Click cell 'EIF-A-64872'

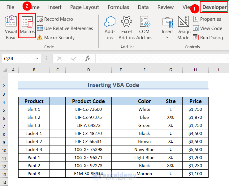tap(89, 125)
